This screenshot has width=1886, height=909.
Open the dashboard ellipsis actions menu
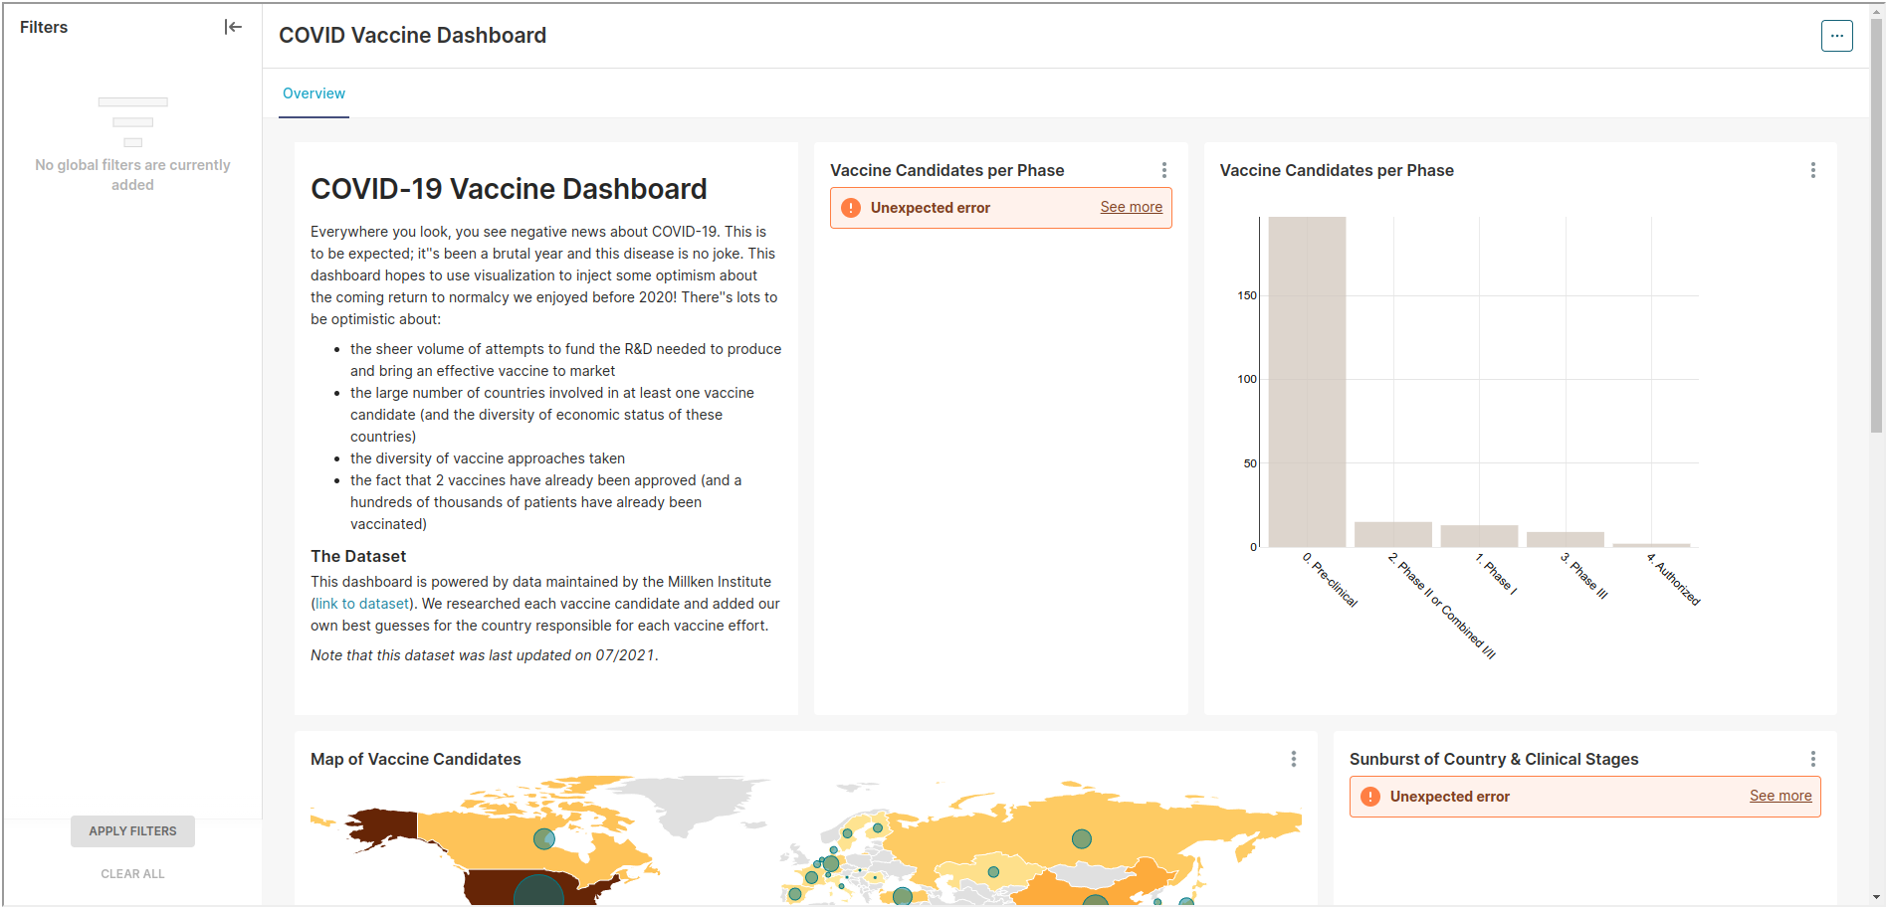1836,36
